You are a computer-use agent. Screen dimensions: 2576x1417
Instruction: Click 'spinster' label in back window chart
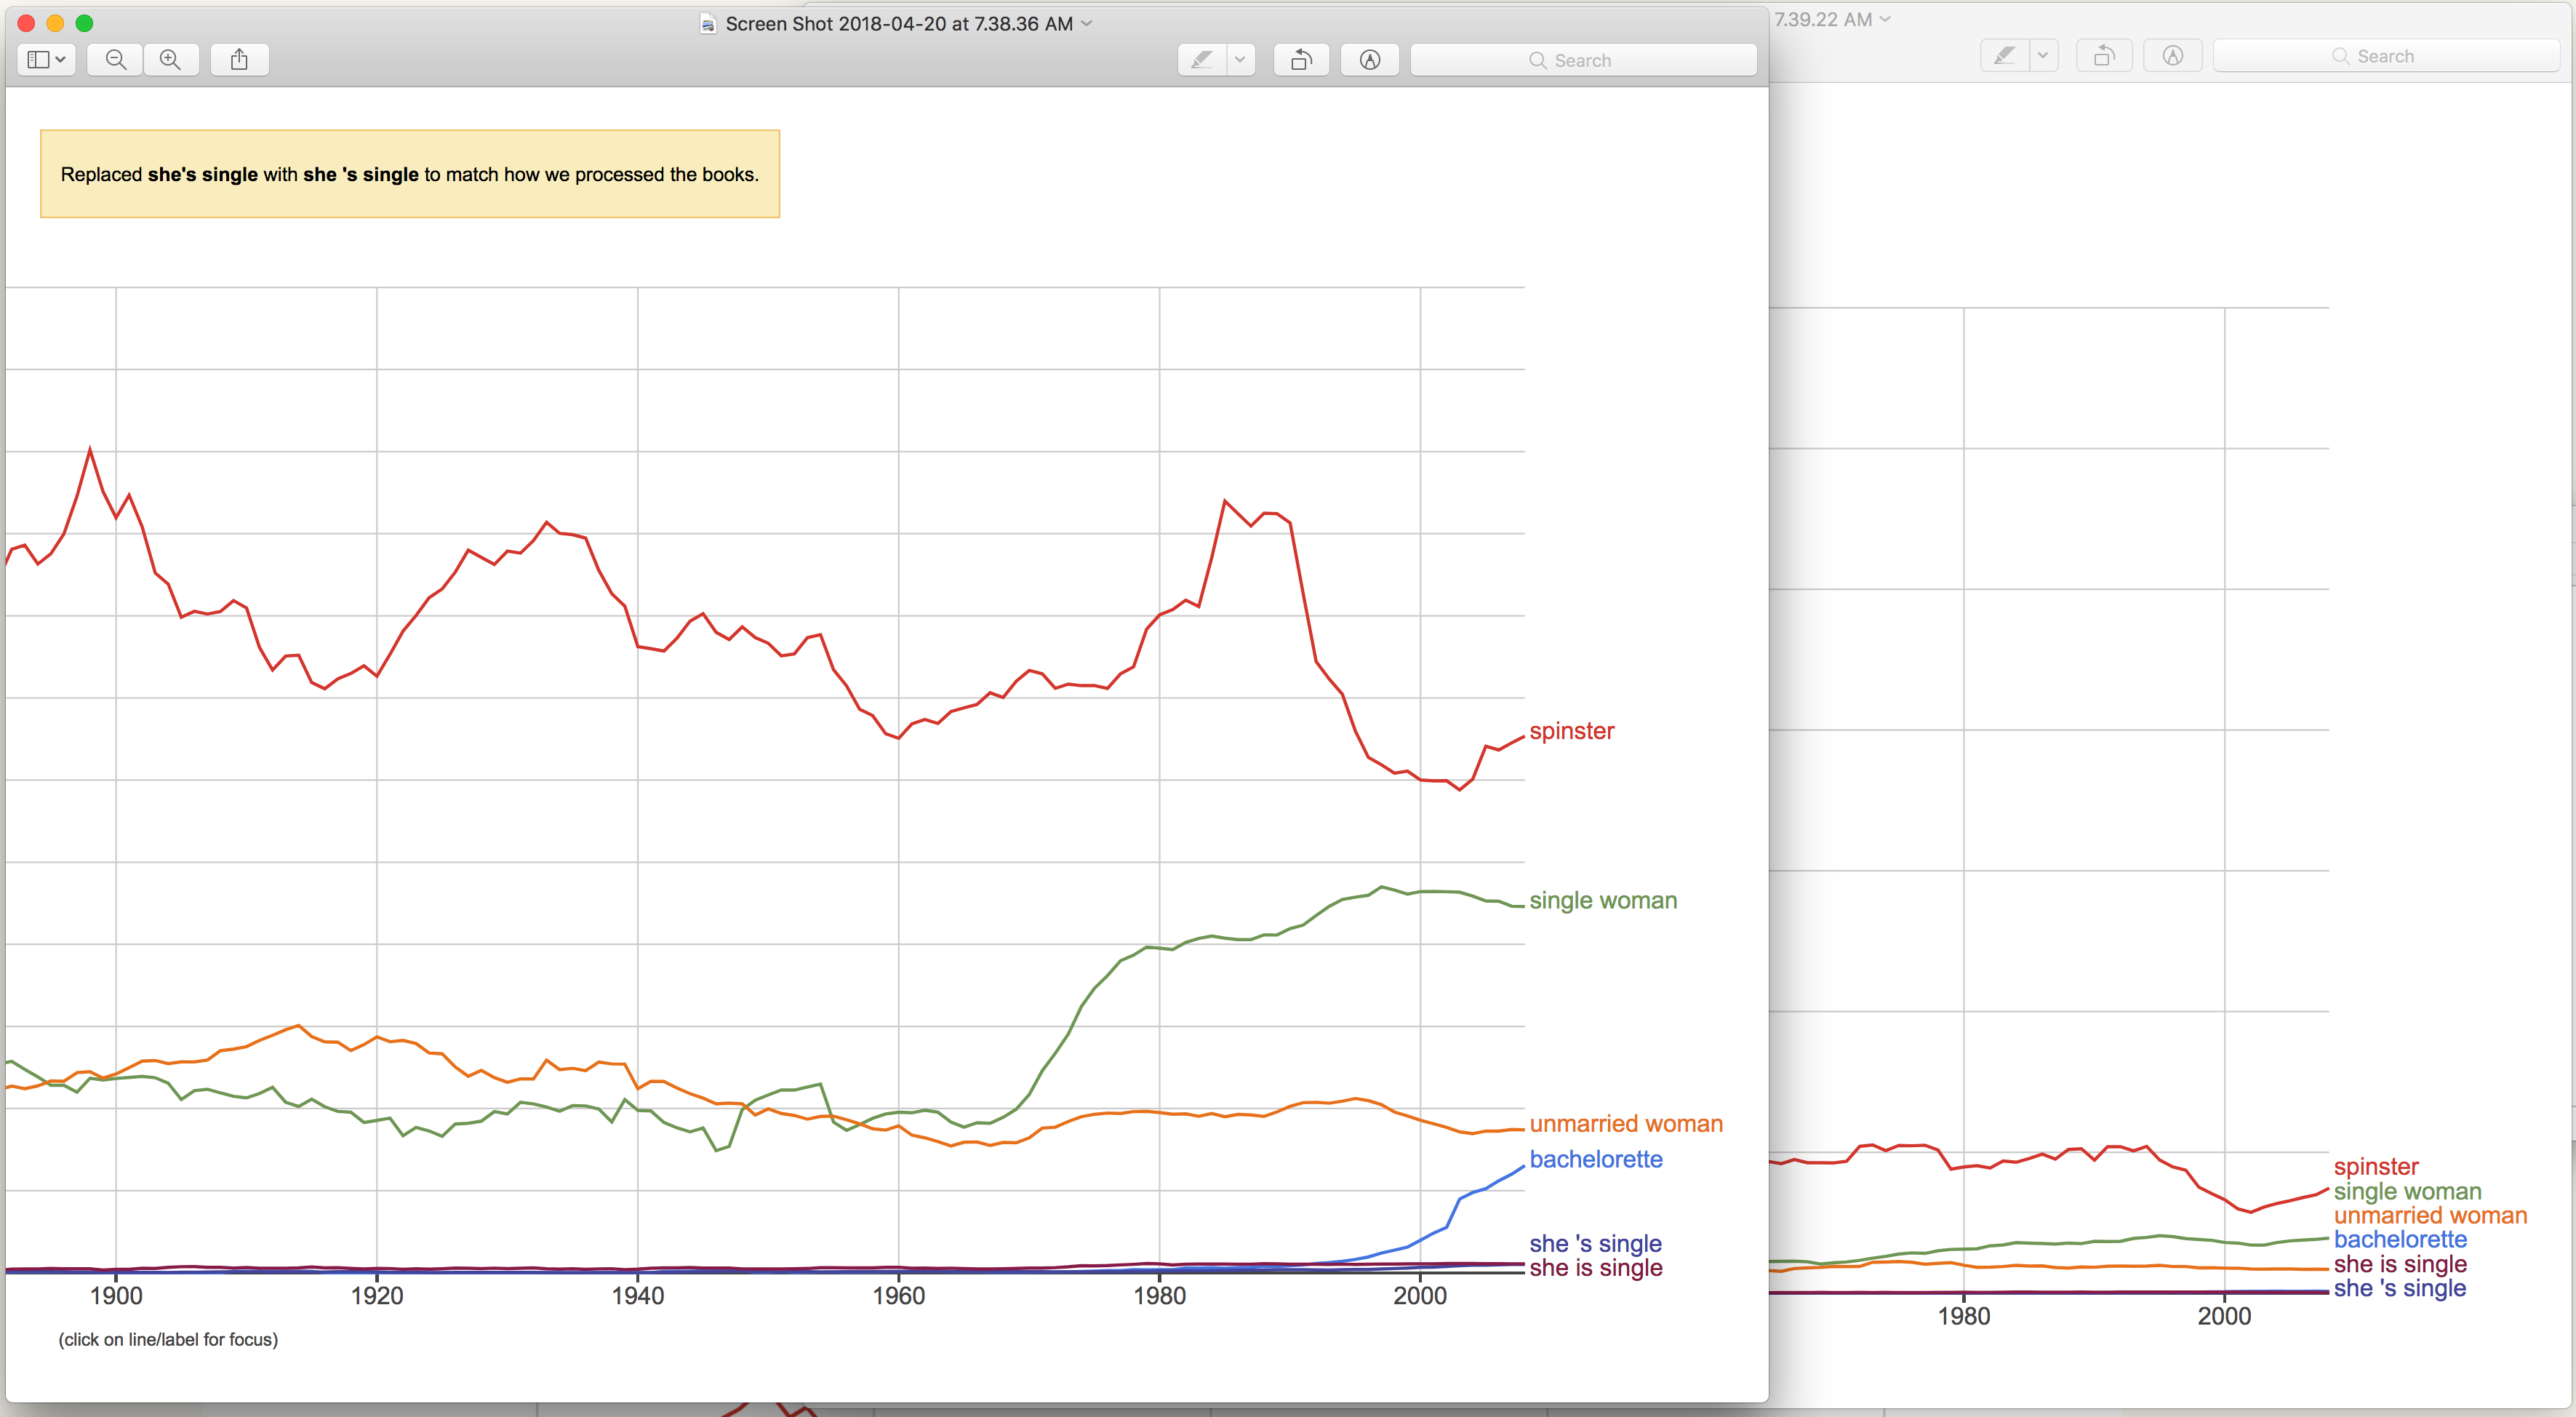(2376, 1167)
